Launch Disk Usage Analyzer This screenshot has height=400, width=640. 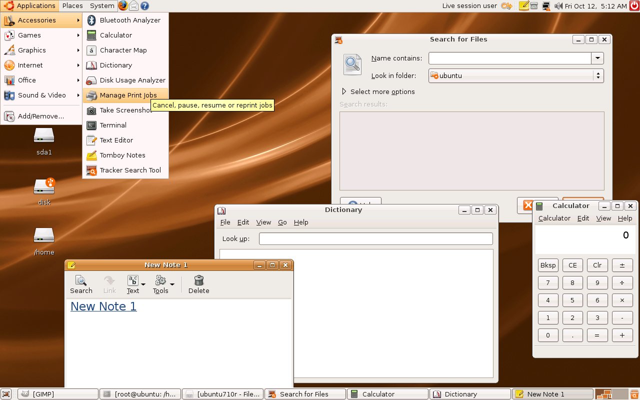click(125, 80)
